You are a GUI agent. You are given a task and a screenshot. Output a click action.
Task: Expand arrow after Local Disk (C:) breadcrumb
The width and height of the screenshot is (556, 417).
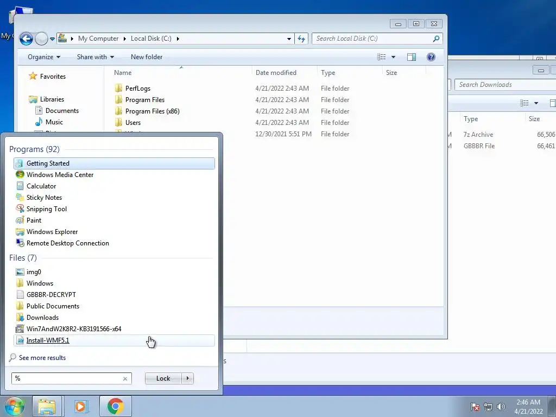click(178, 39)
